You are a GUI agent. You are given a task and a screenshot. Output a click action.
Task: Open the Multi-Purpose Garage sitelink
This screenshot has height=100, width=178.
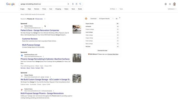pos(31,45)
